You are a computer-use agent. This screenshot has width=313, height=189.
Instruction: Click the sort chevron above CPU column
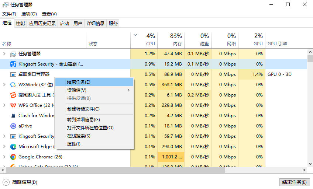pyautogui.click(x=135, y=35)
